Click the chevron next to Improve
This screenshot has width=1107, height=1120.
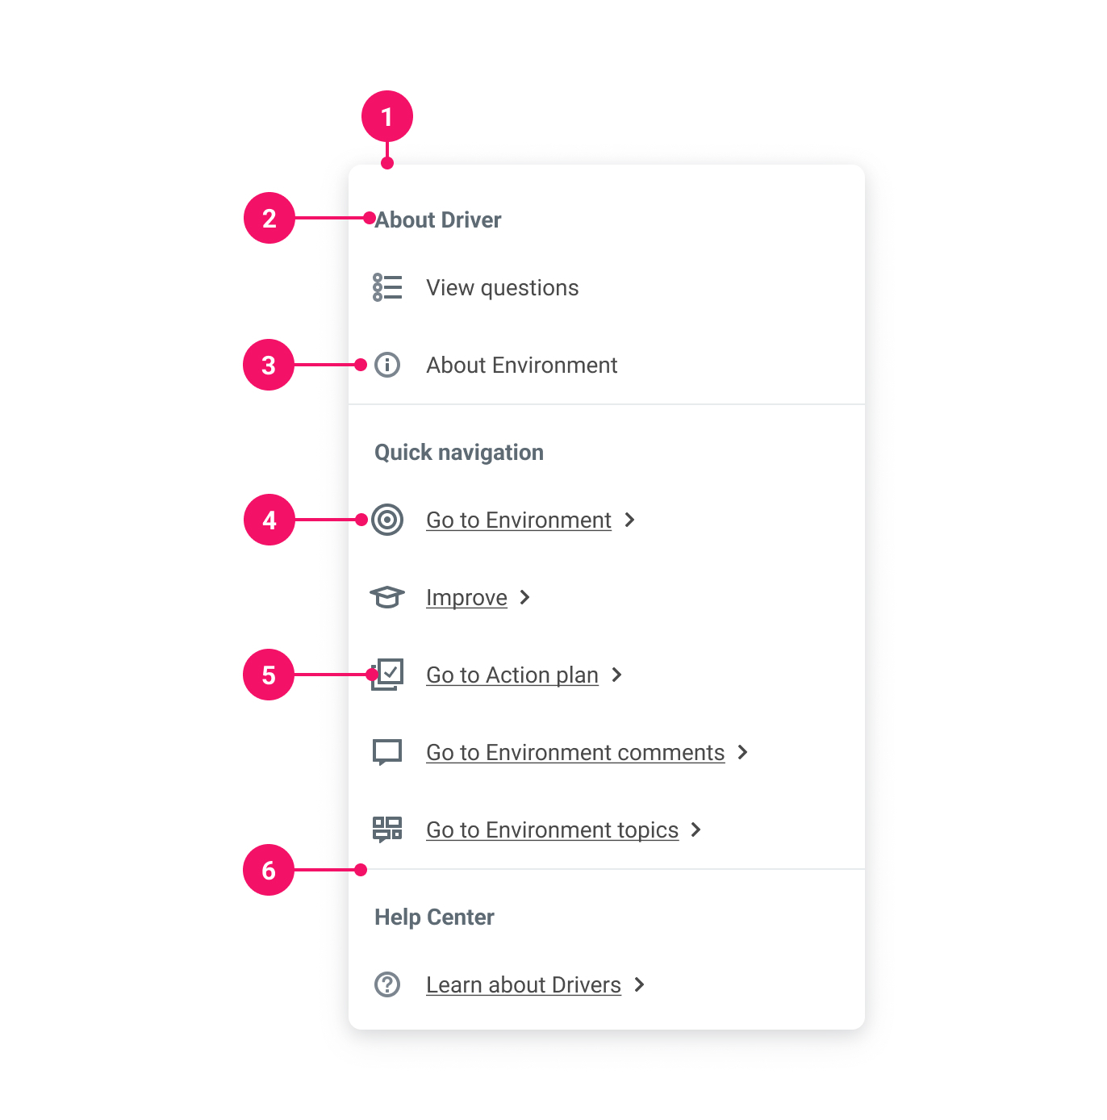[x=525, y=597]
